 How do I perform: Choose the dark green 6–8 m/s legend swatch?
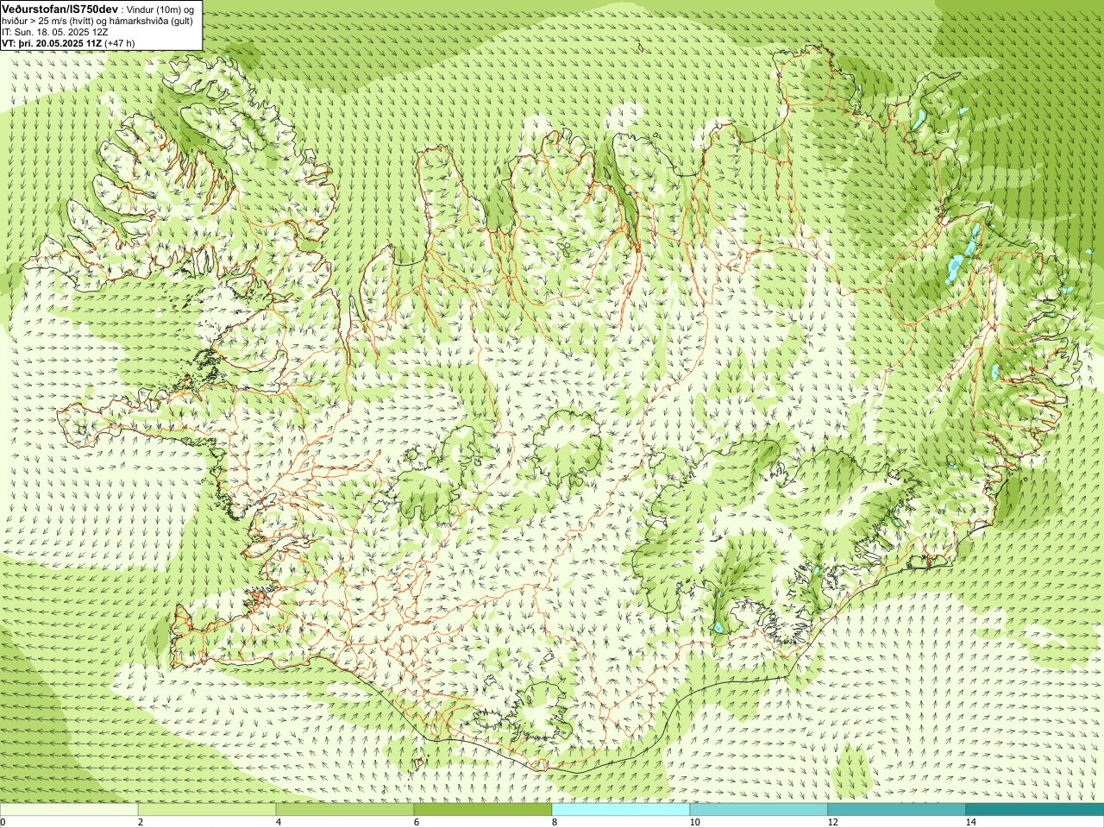(x=483, y=810)
